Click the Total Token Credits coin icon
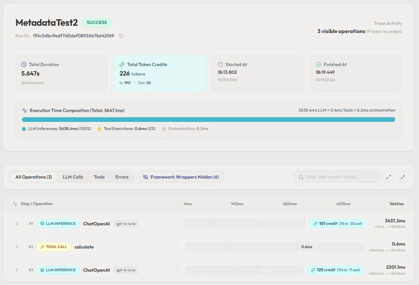 coord(122,64)
